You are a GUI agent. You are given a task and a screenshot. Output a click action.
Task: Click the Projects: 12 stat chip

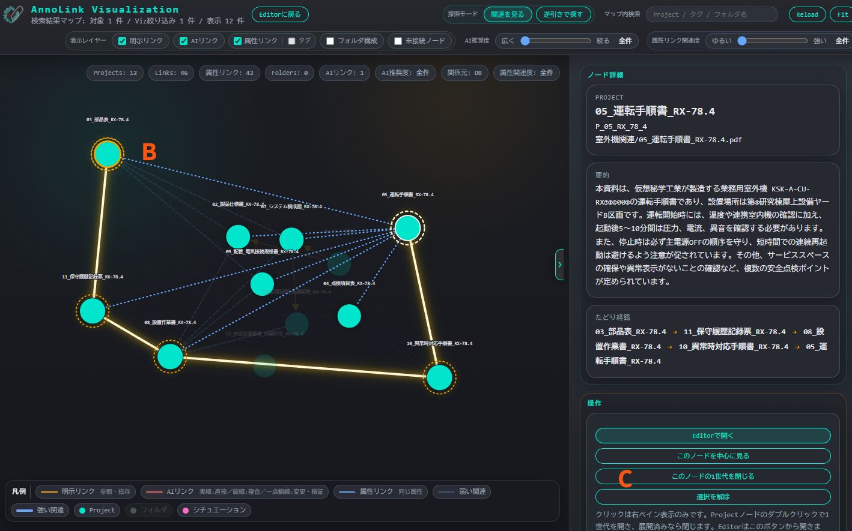click(115, 73)
